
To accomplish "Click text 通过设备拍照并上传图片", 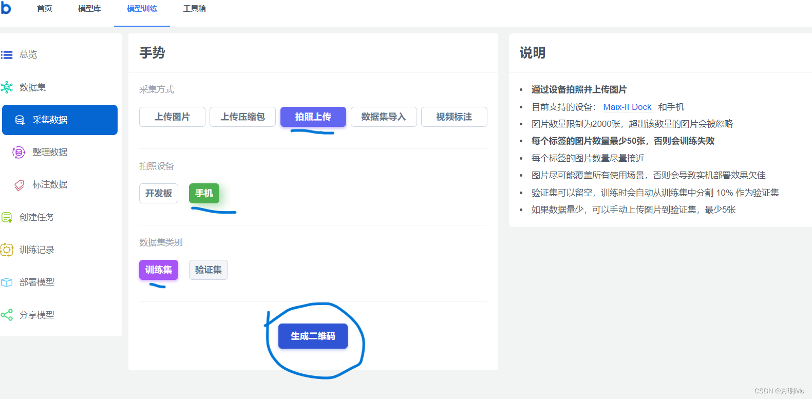I will 579,89.
